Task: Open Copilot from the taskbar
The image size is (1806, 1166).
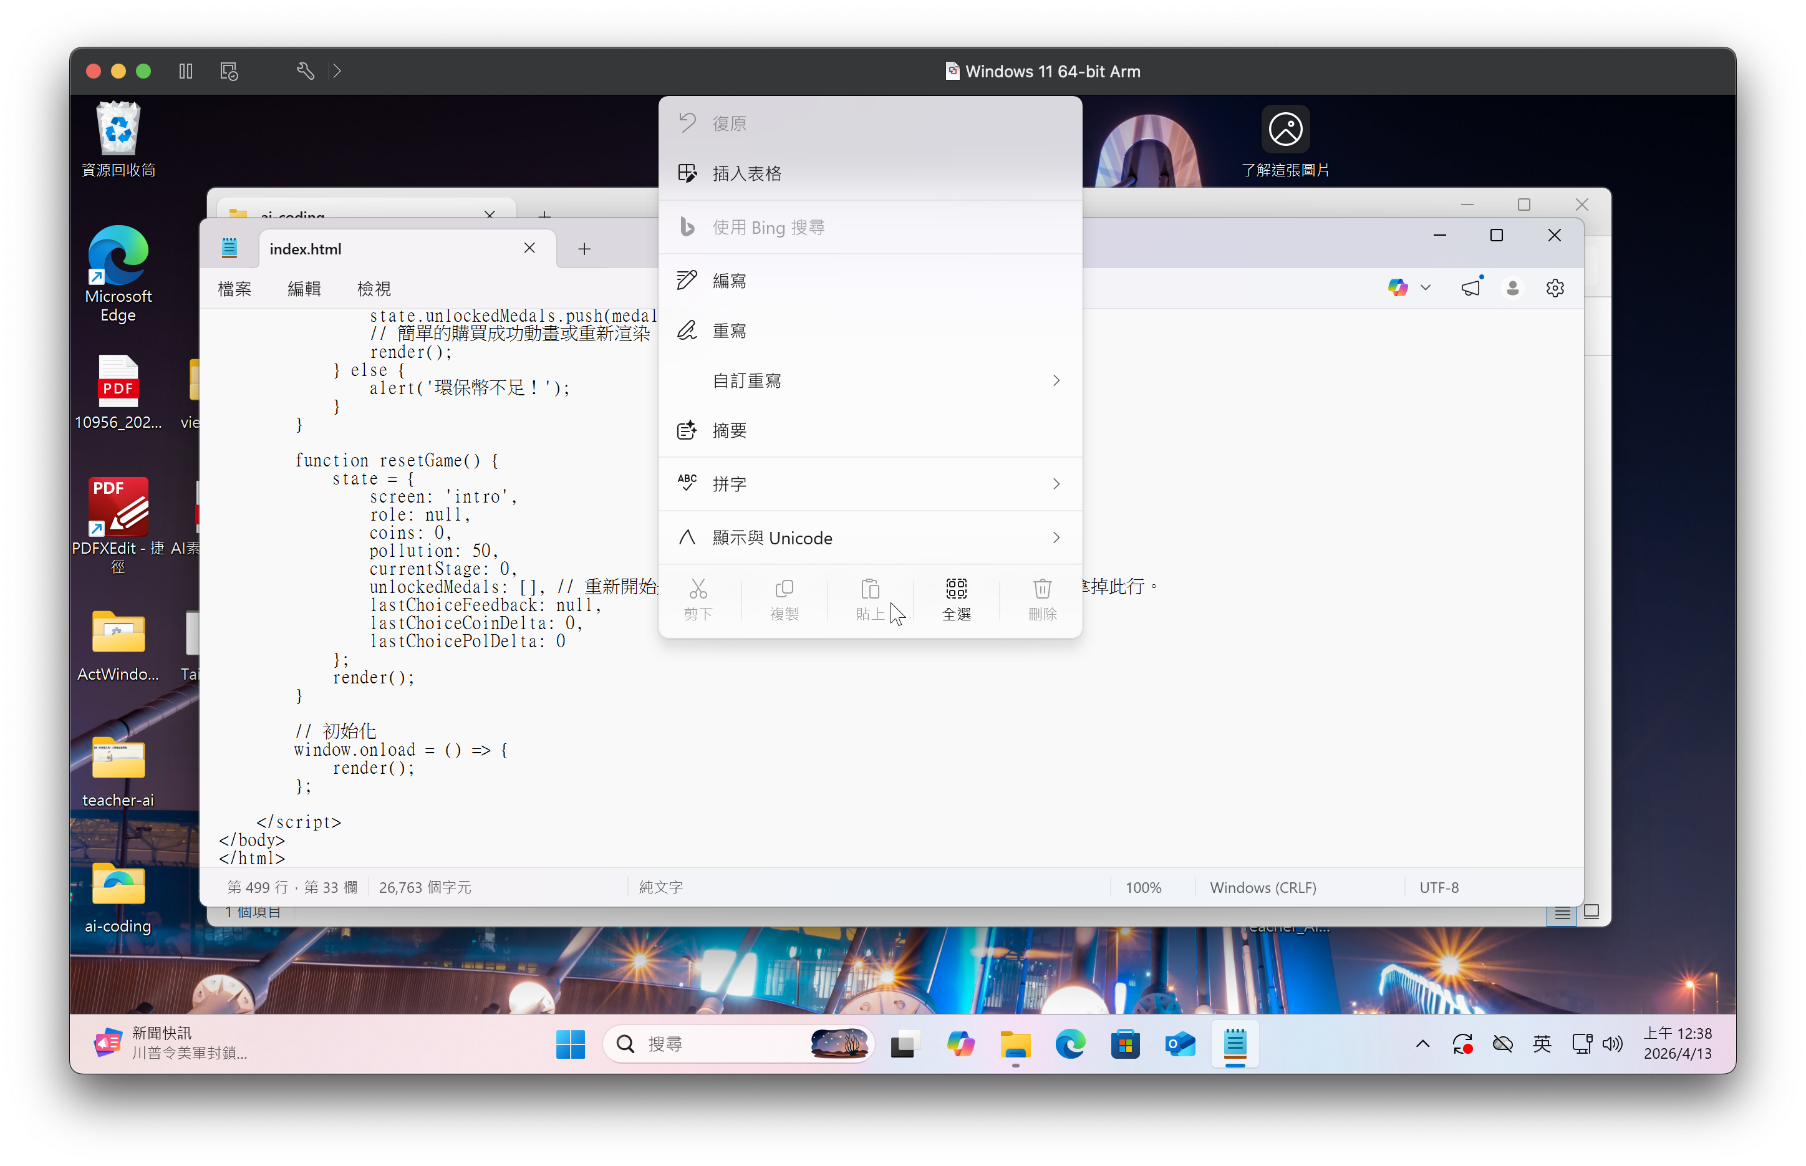Action: tap(960, 1044)
